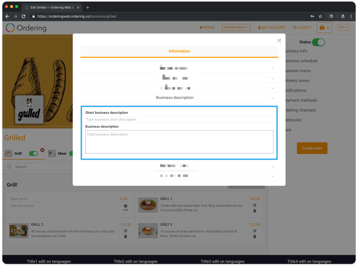Click the Search products field

(x=39, y=167)
